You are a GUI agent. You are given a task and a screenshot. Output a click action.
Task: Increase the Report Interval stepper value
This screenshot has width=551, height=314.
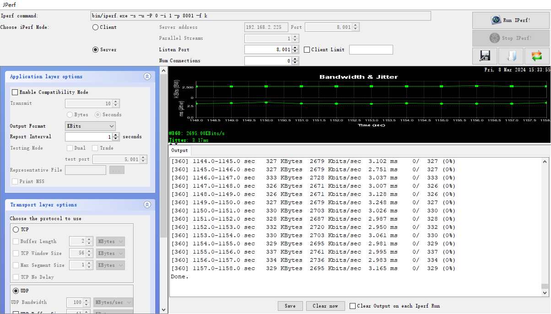click(116, 135)
